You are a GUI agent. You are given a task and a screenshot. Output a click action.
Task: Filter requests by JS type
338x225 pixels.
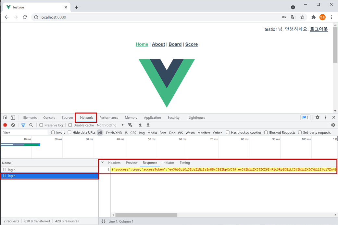[126, 133]
